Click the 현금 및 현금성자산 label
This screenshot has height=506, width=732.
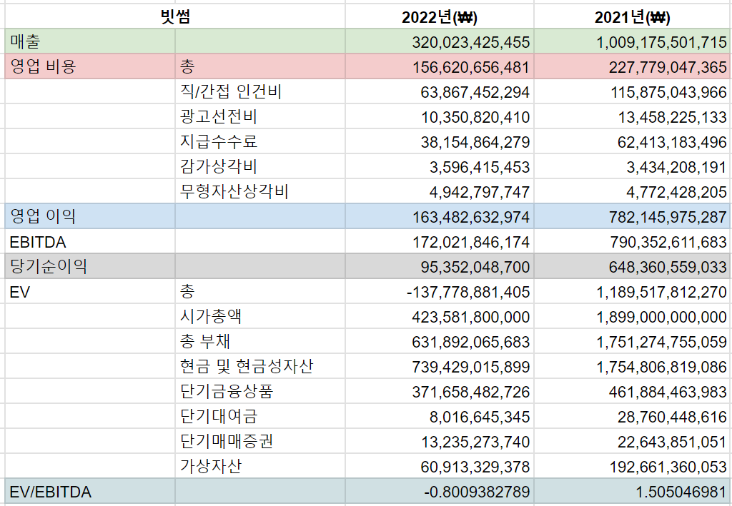[x=247, y=367]
